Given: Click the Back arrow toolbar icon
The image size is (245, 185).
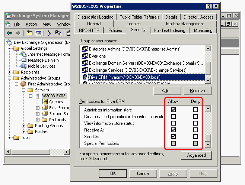Looking at the screenshot, I should coord(10,33).
